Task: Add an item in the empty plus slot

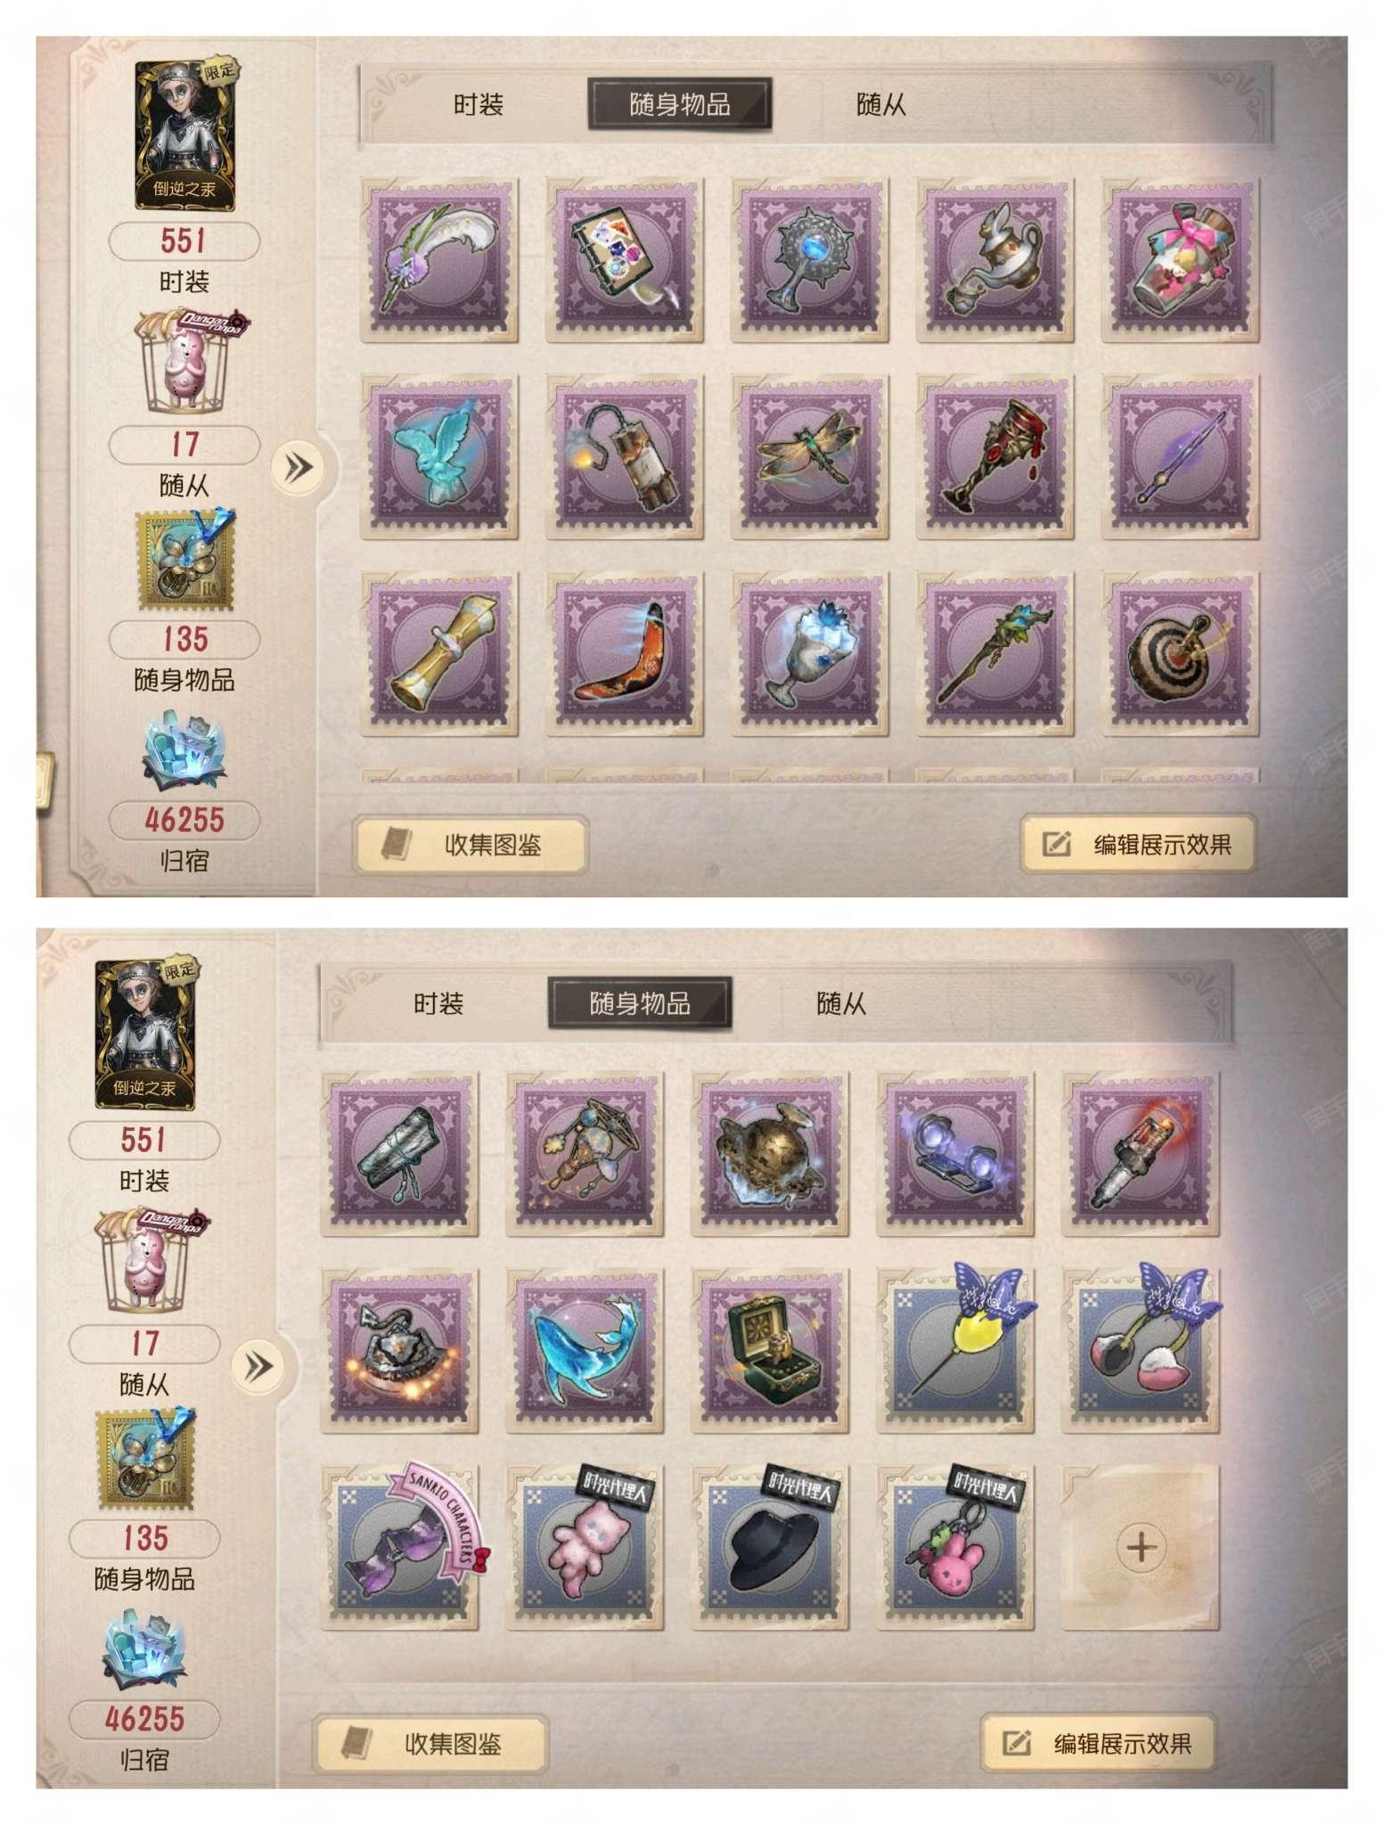Action: click(1141, 1547)
